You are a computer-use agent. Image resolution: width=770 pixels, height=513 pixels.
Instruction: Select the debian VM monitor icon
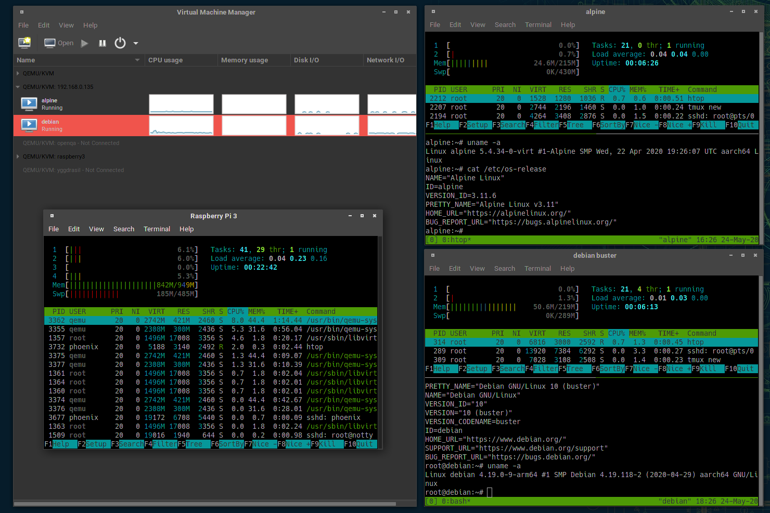(x=29, y=125)
